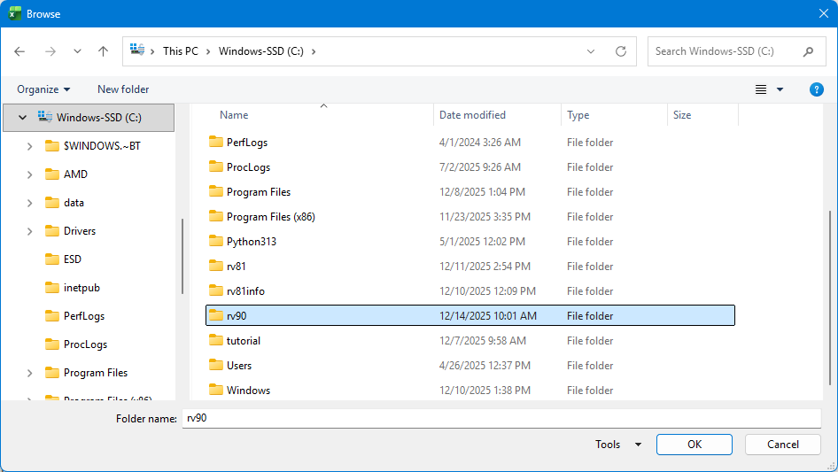838x472 pixels.
Task: Click New folder in the toolbar
Action: 123,89
